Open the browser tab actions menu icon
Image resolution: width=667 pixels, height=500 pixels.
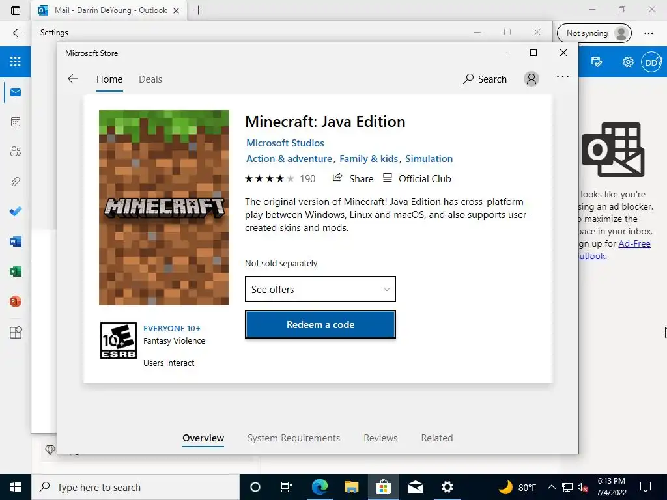coord(16,10)
